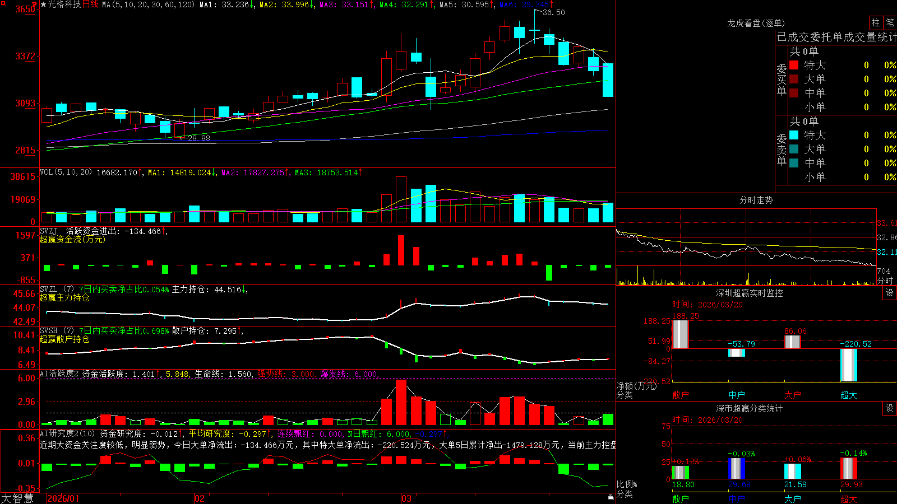The height and width of the screenshot is (504, 897).
Task: Click the red 特大 buy-order color swatch
Action: [794, 65]
